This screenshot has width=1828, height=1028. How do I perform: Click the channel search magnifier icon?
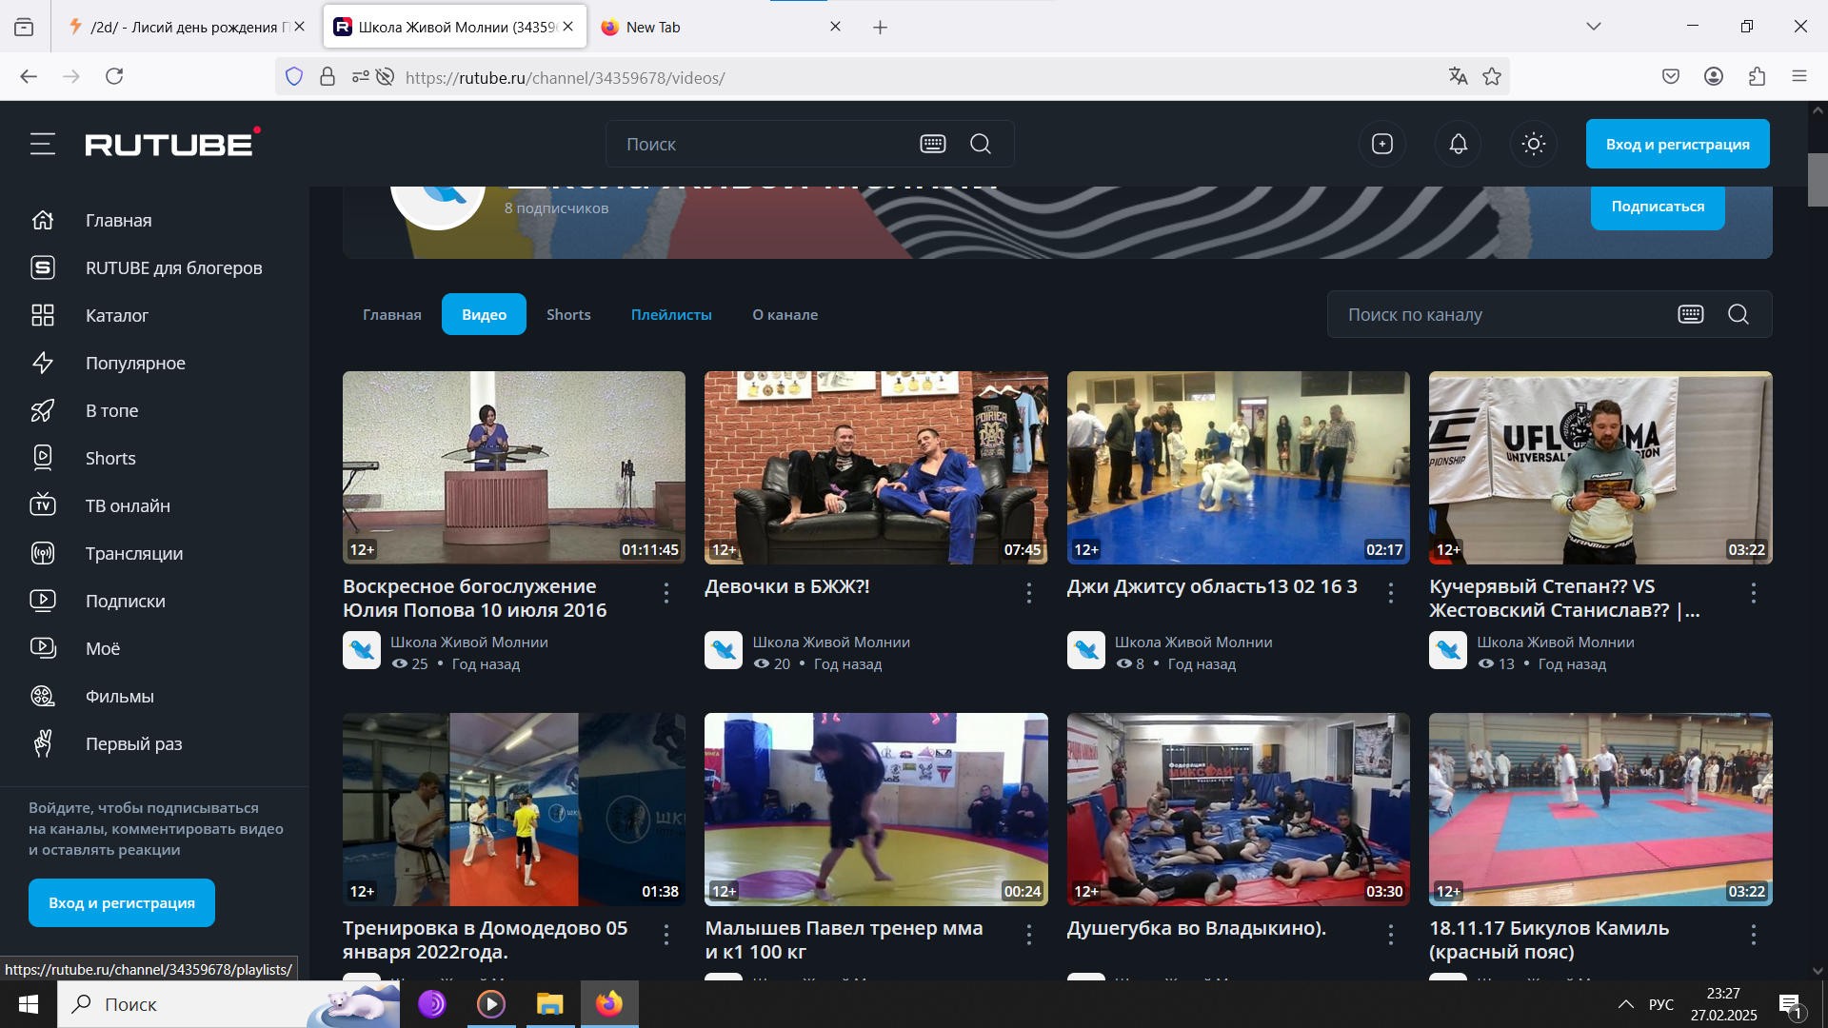pos(1739,314)
